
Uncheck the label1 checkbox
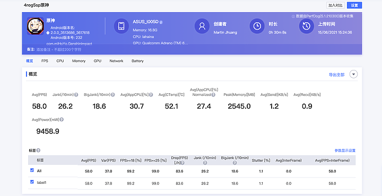click(x=32, y=181)
